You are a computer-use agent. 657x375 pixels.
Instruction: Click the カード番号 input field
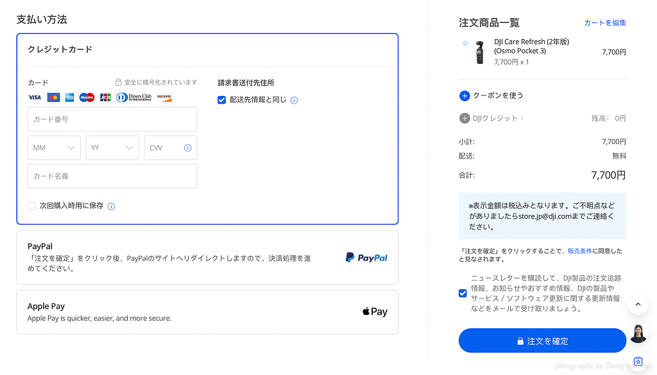tap(112, 119)
